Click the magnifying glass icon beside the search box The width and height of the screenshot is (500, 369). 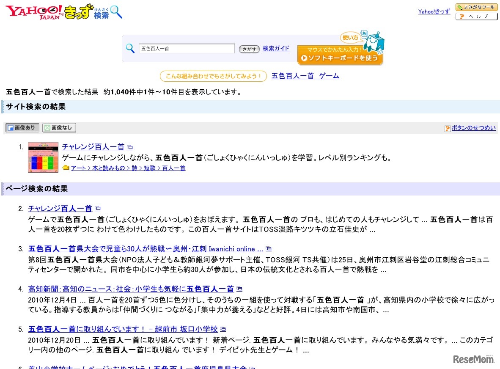tap(130, 49)
